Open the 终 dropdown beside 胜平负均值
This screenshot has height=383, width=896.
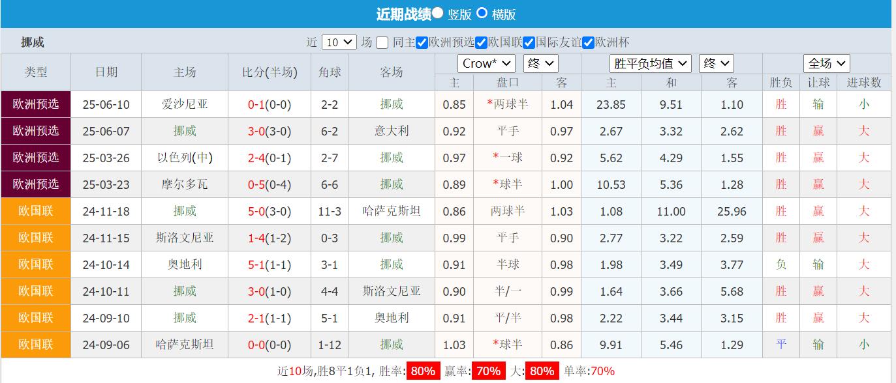716,63
